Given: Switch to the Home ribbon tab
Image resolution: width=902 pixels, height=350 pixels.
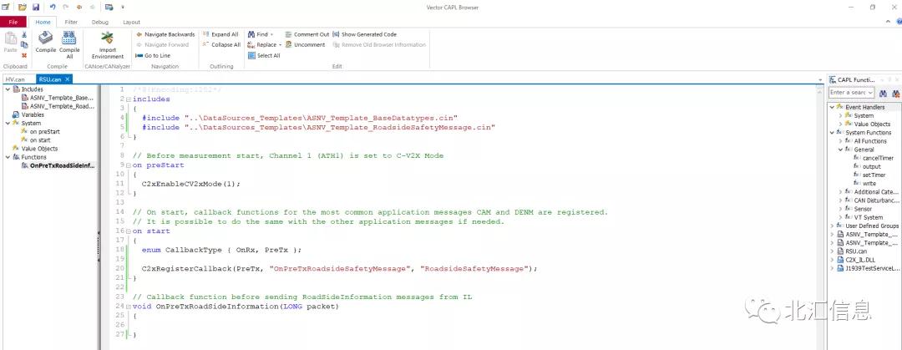Looking at the screenshot, I should tap(43, 22).
